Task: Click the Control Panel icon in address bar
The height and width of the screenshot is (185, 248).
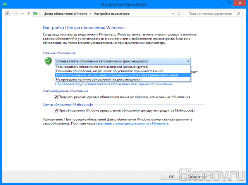Action: pos(36,14)
